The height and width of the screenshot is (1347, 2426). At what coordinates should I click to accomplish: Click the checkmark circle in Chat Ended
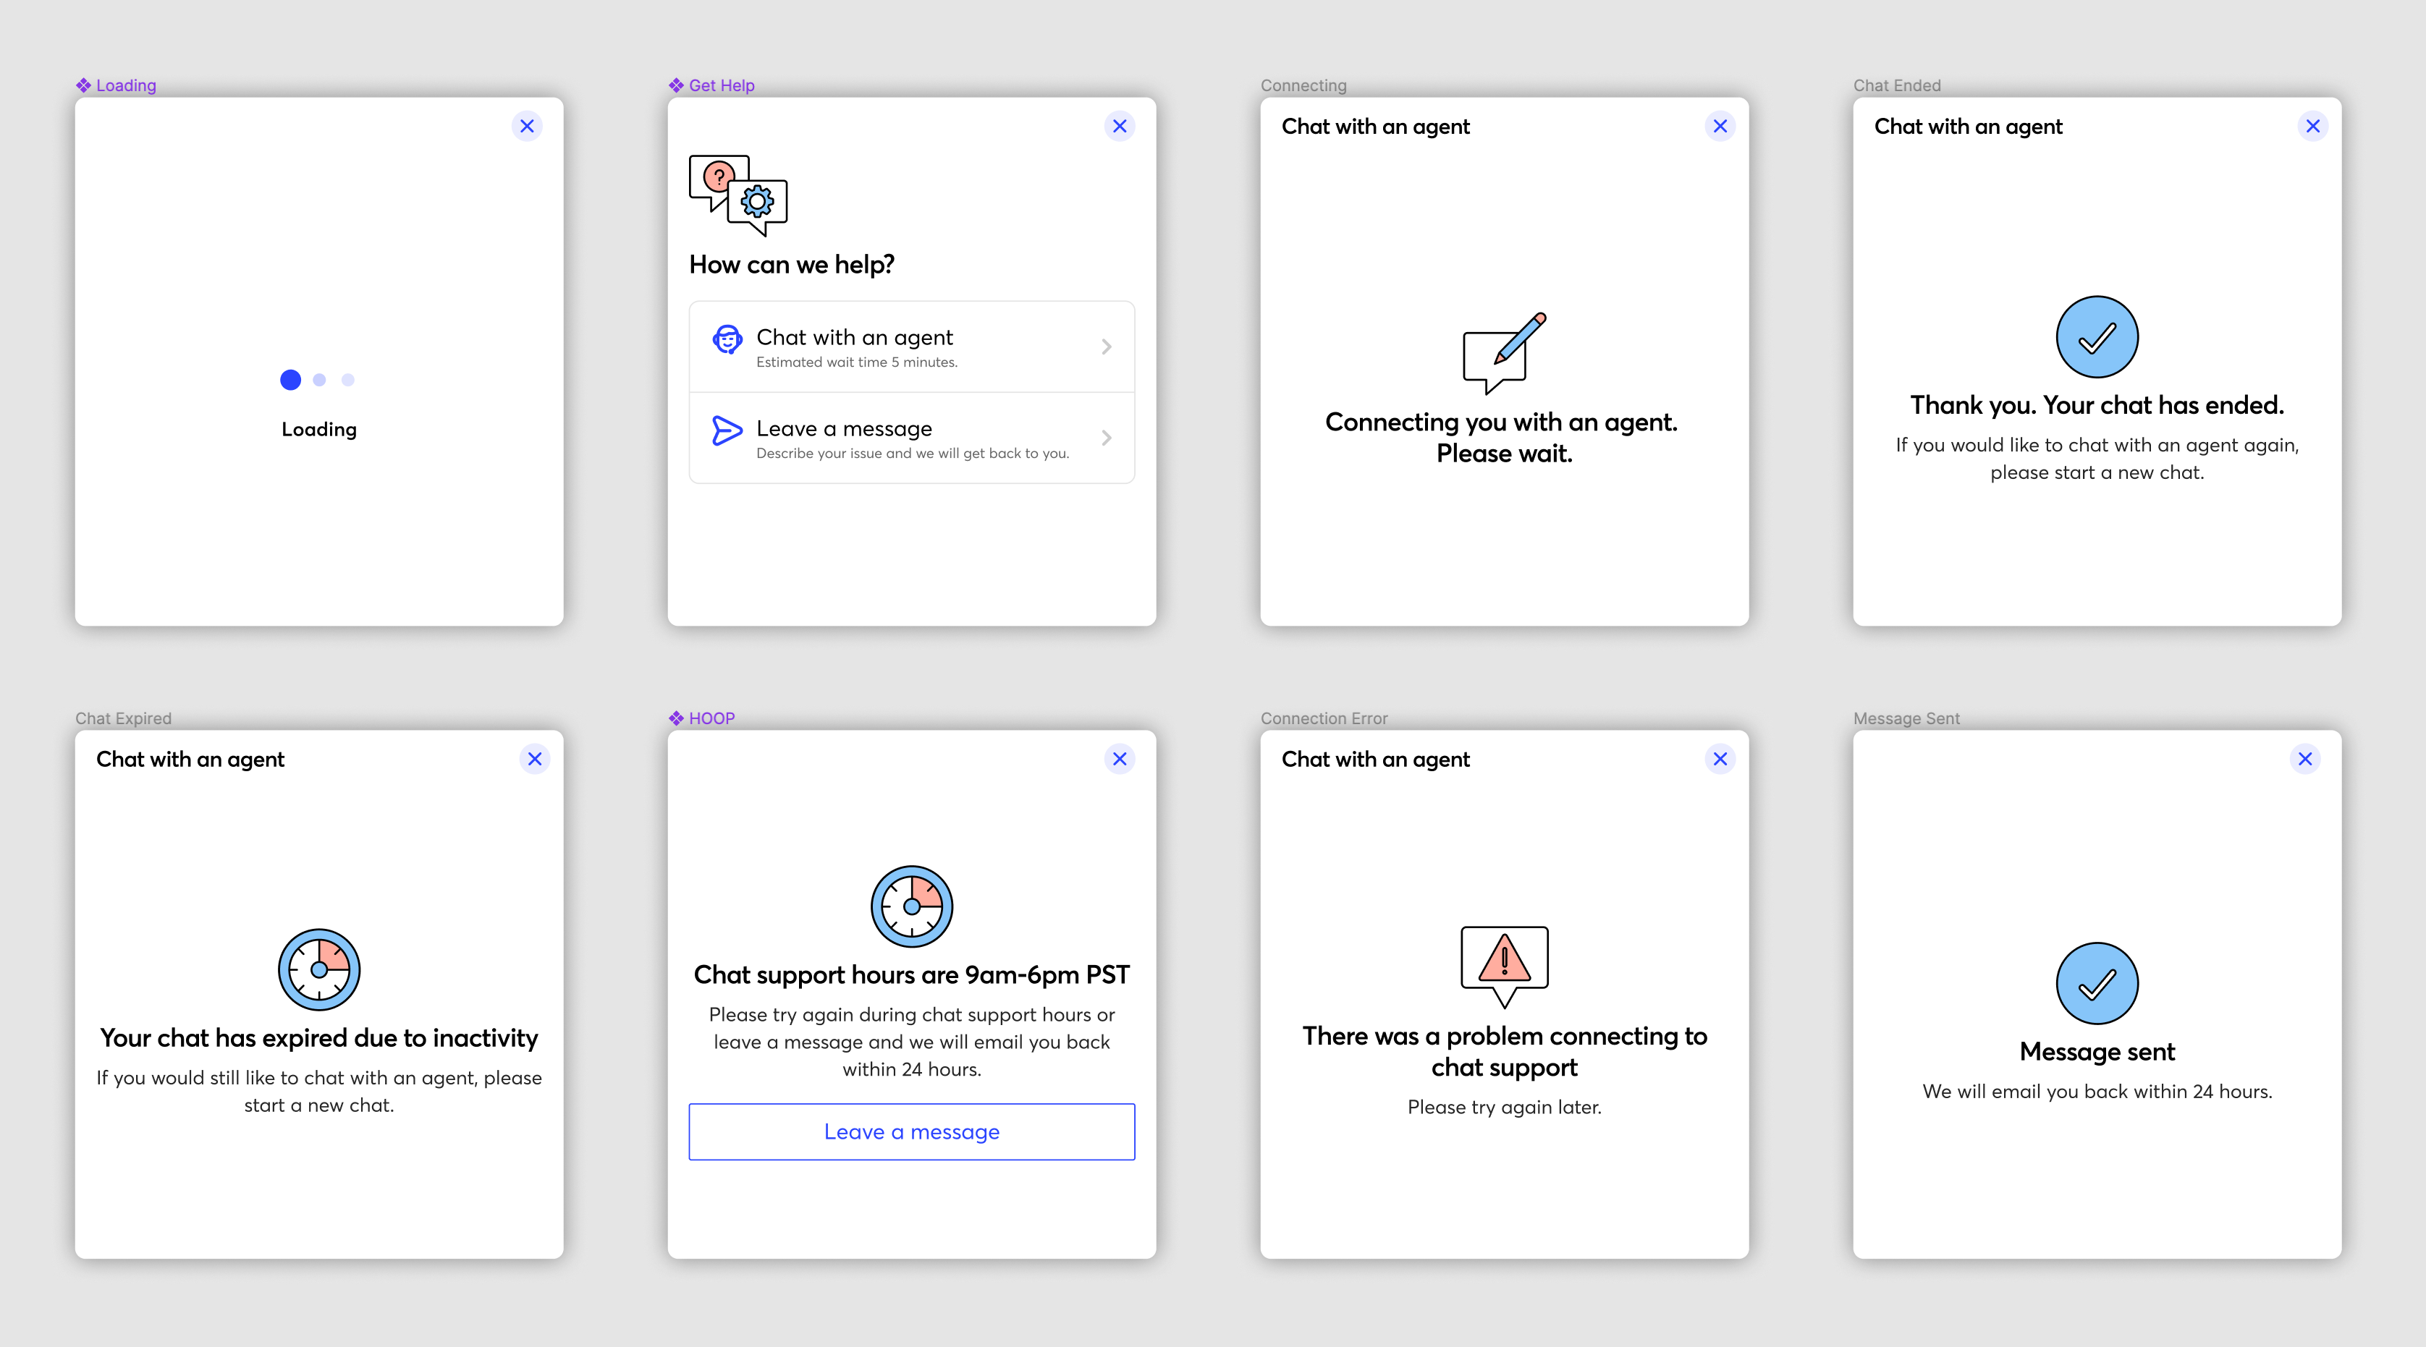tap(2097, 337)
